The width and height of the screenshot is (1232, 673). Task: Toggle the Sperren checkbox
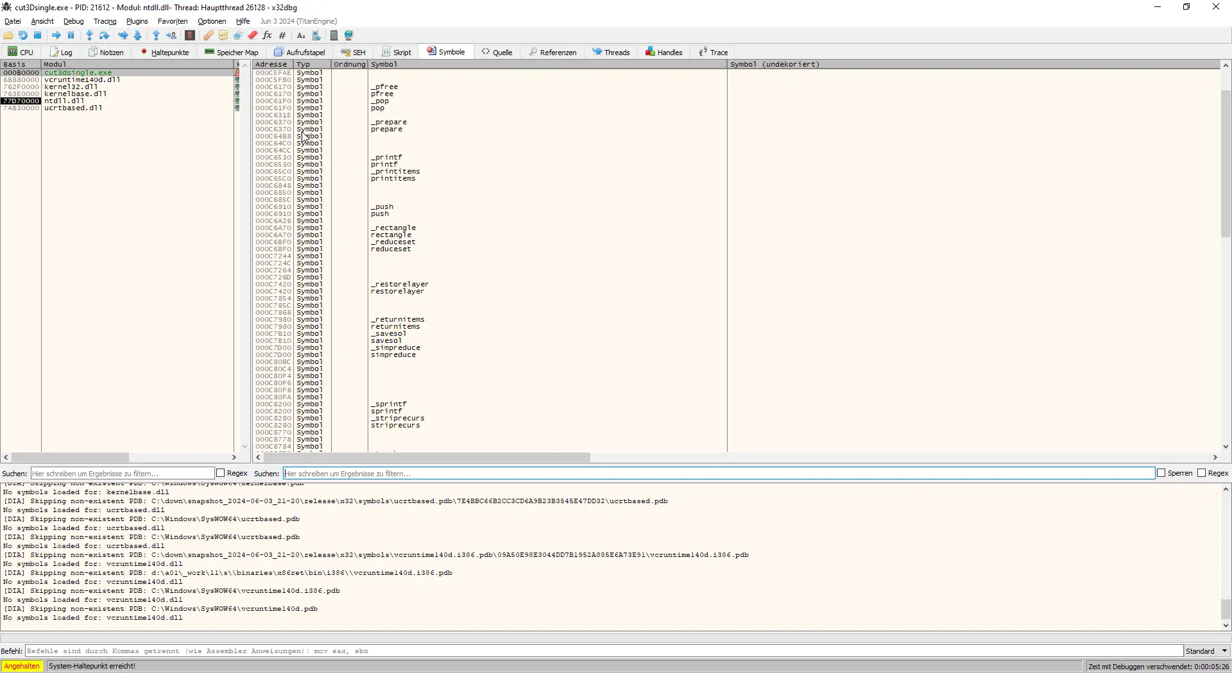click(1161, 473)
